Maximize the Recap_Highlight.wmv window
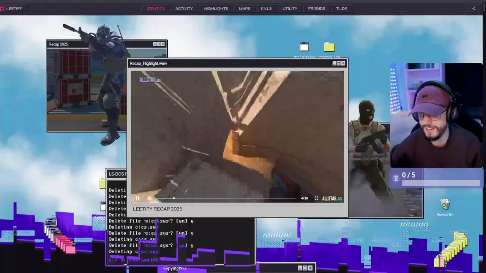 click(339, 63)
